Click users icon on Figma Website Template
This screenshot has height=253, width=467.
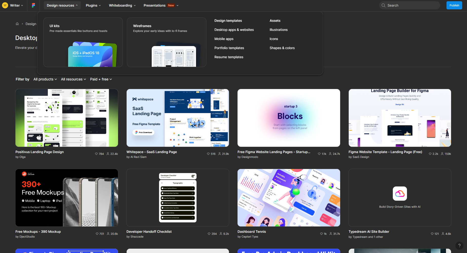pos(442,154)
